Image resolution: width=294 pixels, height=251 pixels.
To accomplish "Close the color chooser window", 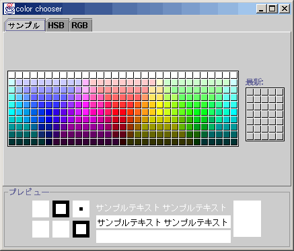I will (x=285, y=9).
